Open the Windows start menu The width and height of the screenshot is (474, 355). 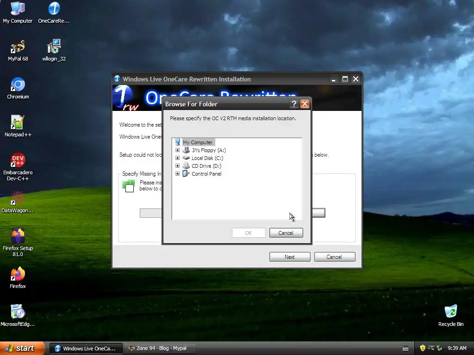coord(22,349)
